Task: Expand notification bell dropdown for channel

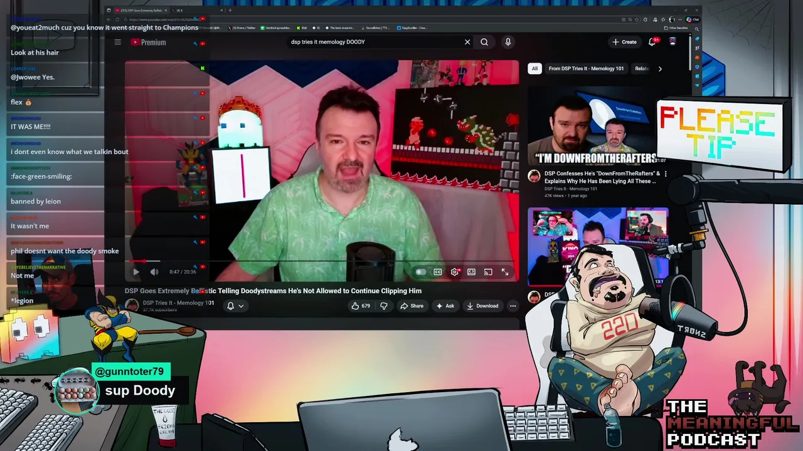Action: [x=235, y=306]
